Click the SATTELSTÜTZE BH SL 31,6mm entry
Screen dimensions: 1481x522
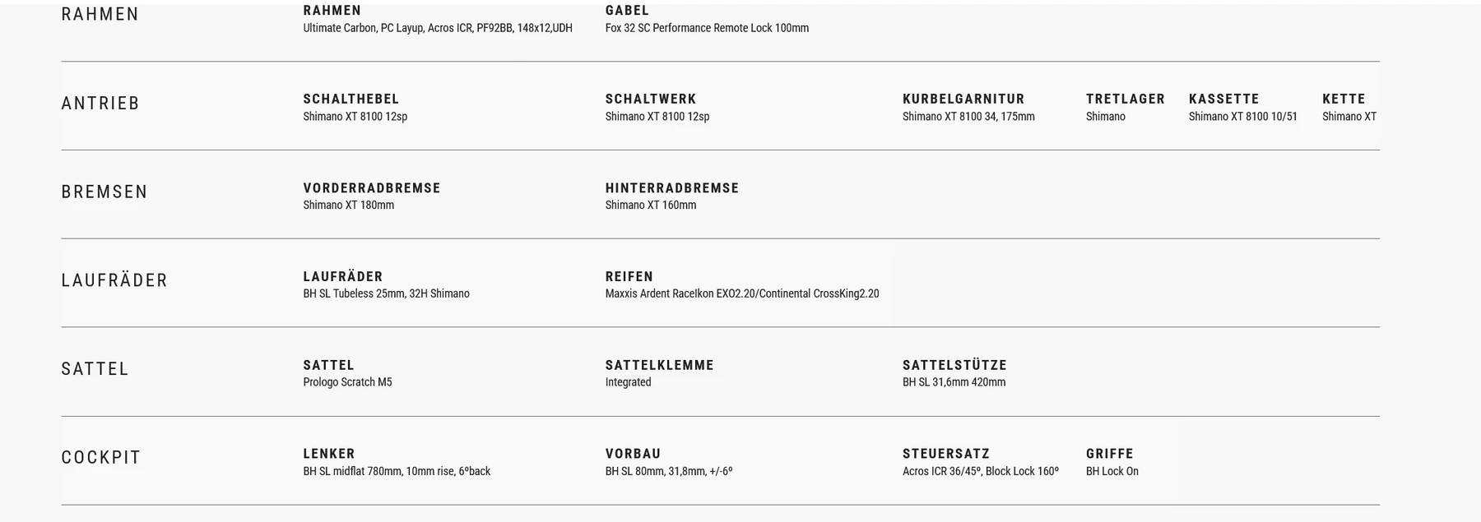pyautogui.click(x=954, y=383)
